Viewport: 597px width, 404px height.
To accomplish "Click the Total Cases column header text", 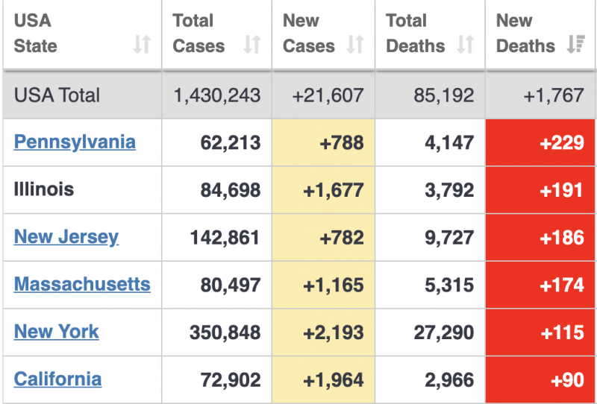I will (199, 34).
